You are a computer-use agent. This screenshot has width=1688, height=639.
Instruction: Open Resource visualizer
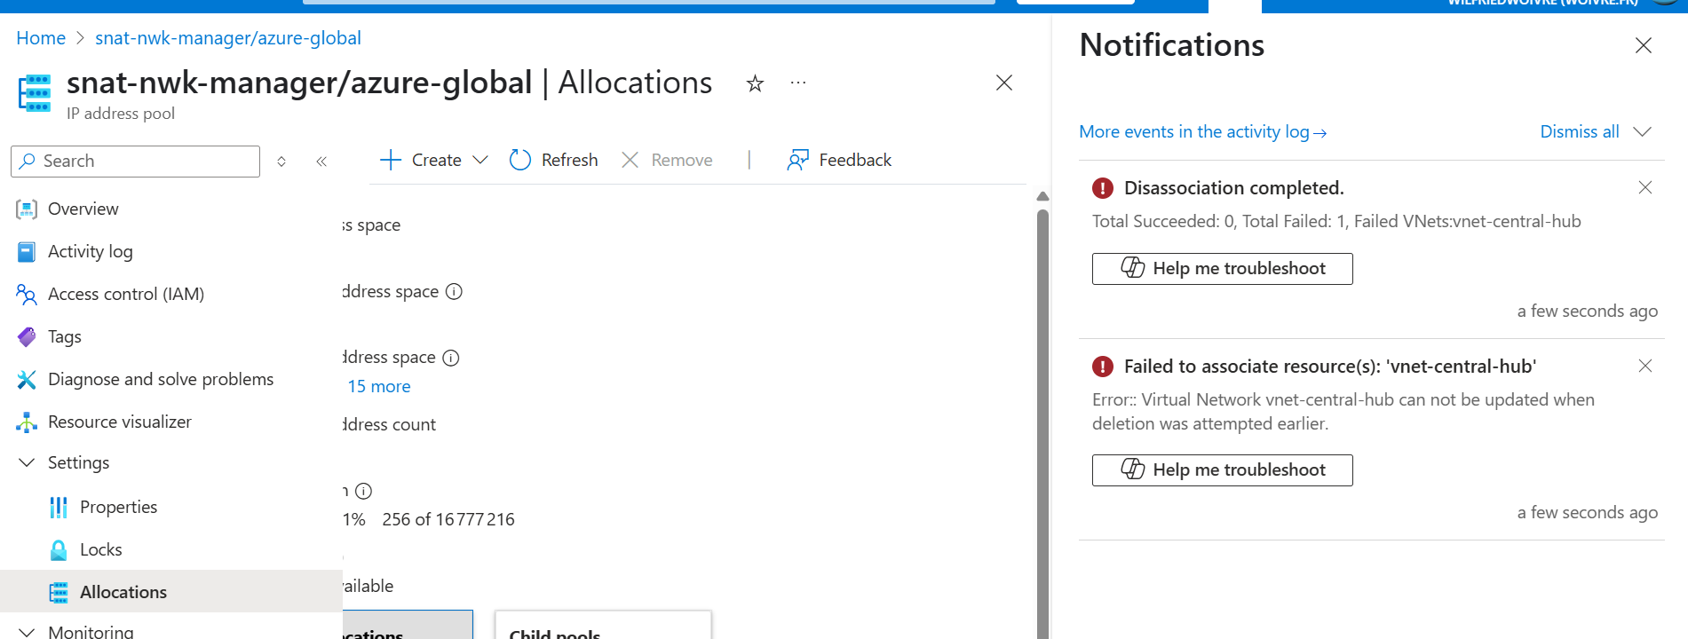coord(119,422)
